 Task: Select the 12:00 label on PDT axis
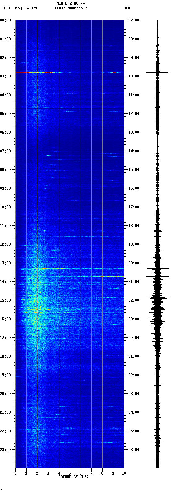coord(6,244)
